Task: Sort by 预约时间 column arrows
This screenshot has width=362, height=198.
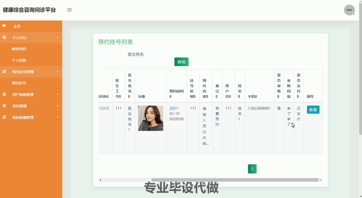Action: (x=170, y=96)
